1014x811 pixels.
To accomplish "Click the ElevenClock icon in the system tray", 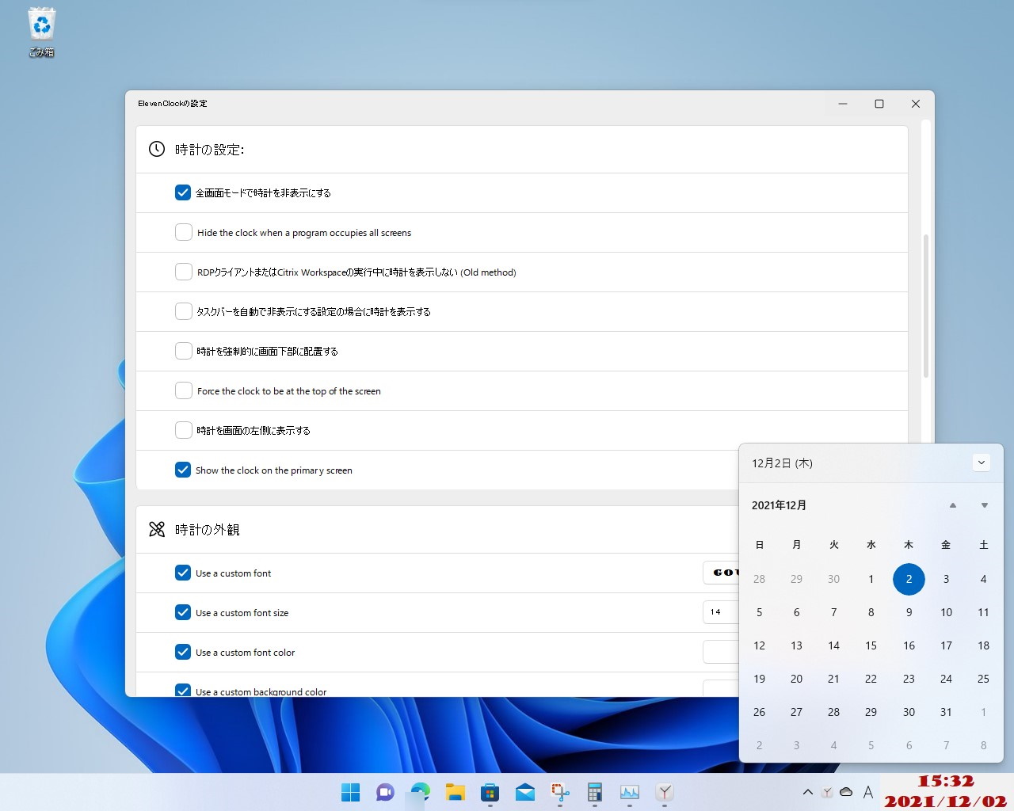I will (826, 791).
